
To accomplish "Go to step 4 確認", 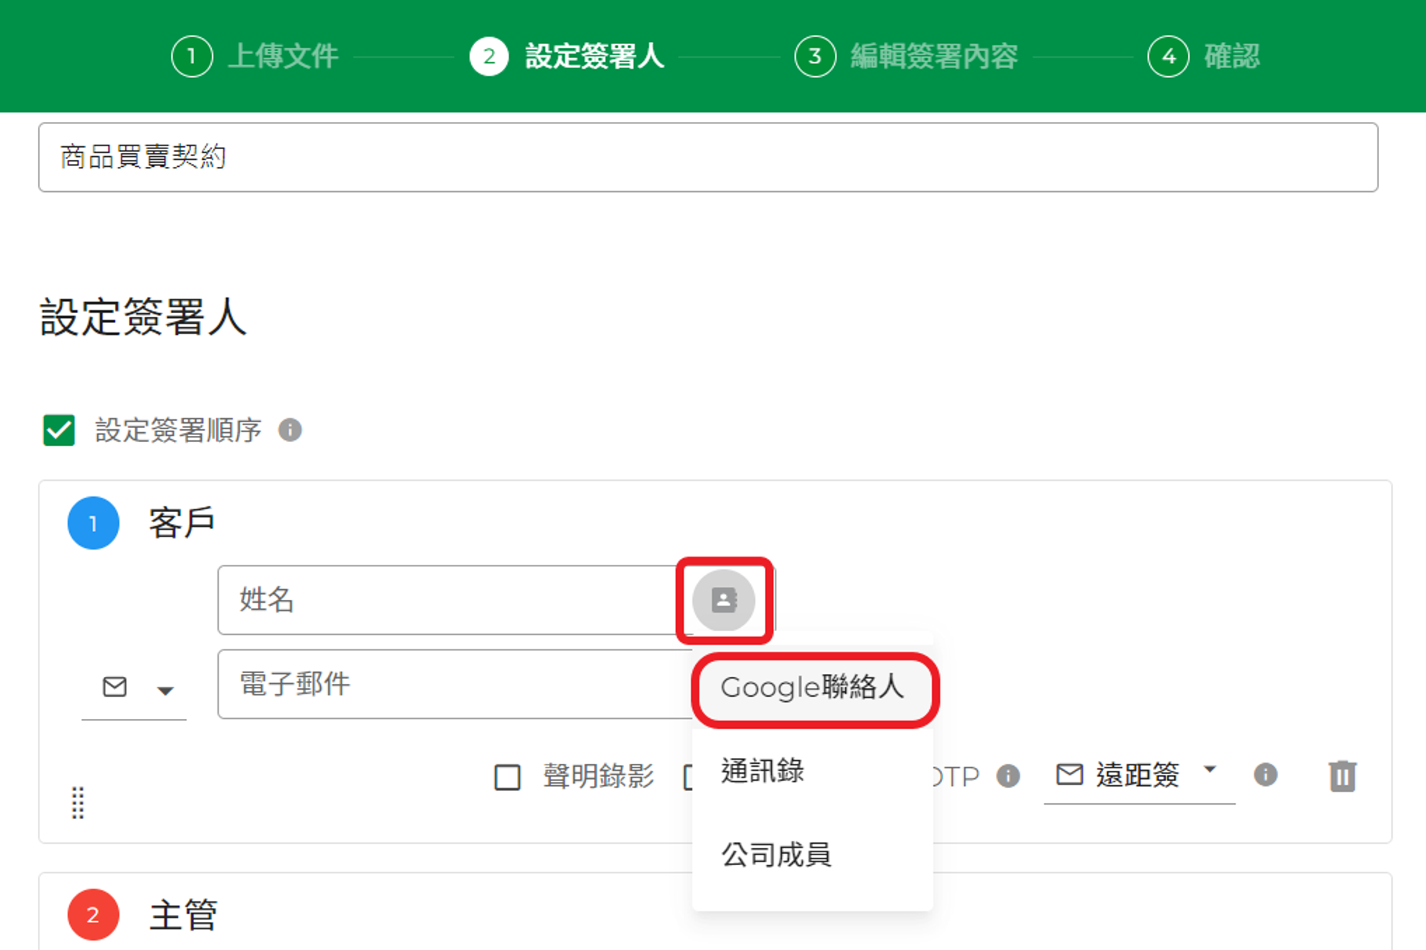I will point(1204,56).
